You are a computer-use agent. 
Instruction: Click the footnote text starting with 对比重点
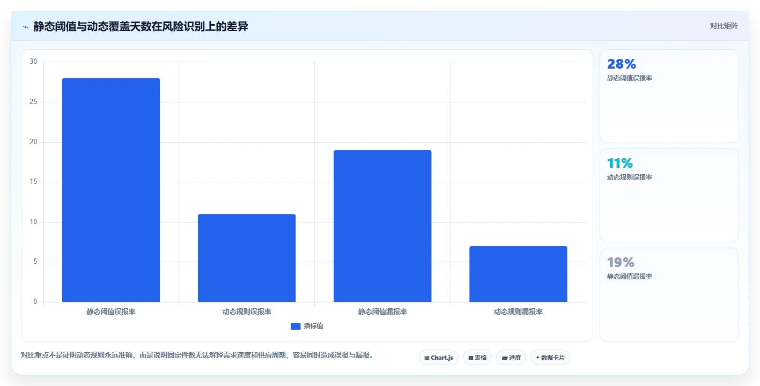click(x=197, y=355)
